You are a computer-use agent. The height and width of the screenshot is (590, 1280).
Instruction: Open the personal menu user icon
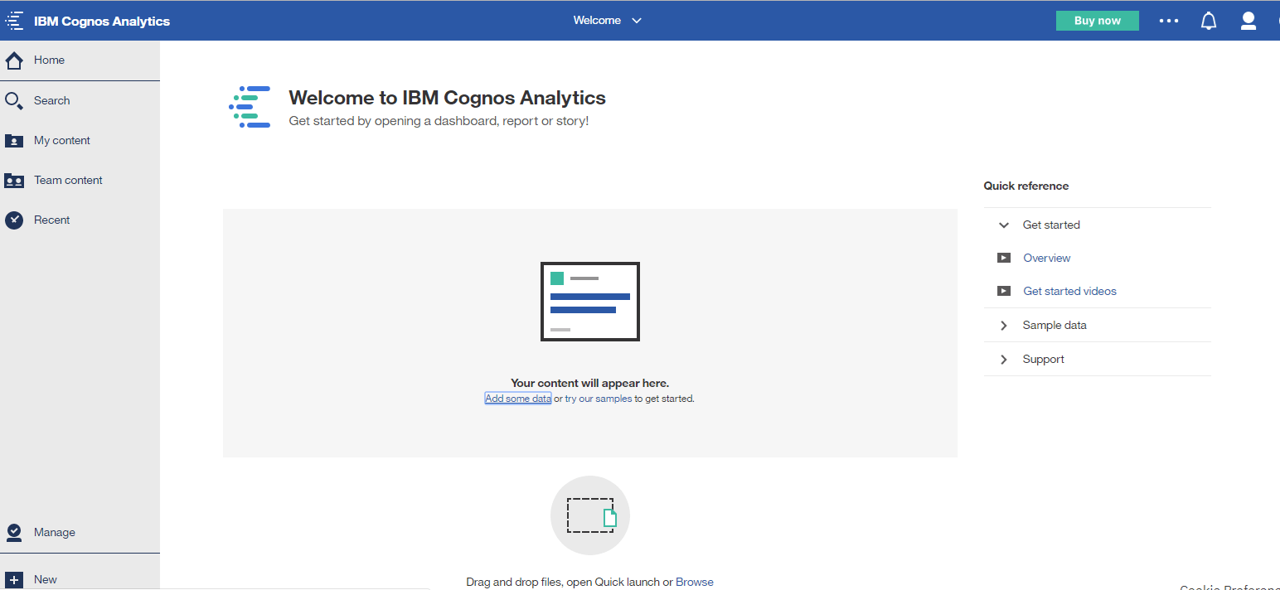click(x=1248, y=21)
